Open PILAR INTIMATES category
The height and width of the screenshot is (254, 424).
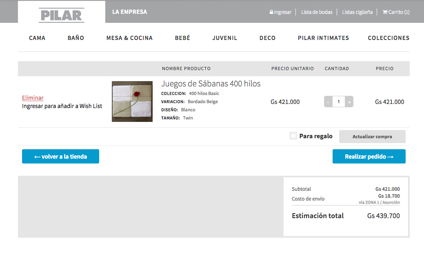coord(323,38)
